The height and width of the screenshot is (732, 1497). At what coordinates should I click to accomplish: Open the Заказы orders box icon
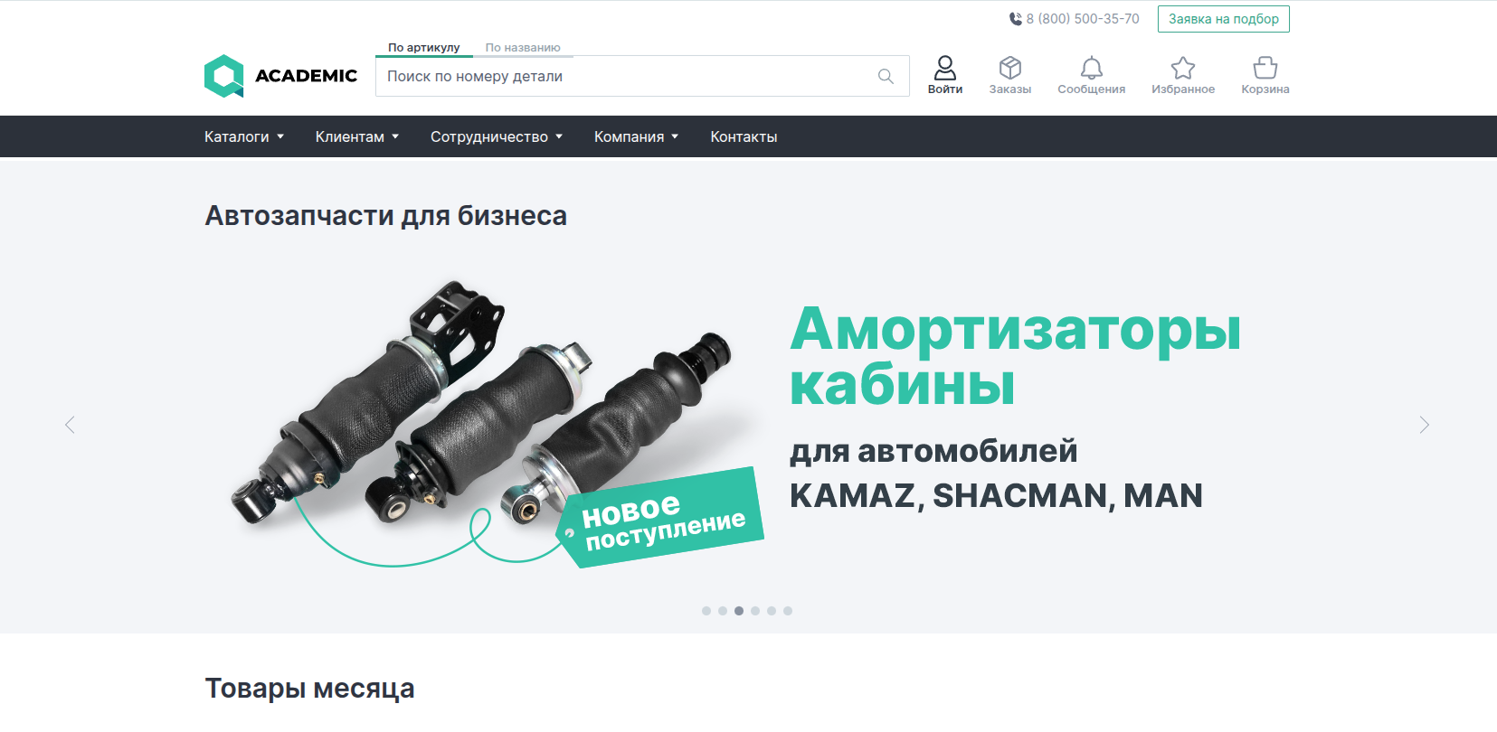(1010, 68)
